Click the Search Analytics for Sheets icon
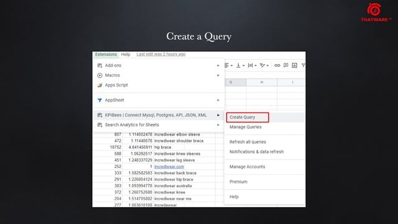This screenshot has height=224, width=398. (x=99, y=125)
